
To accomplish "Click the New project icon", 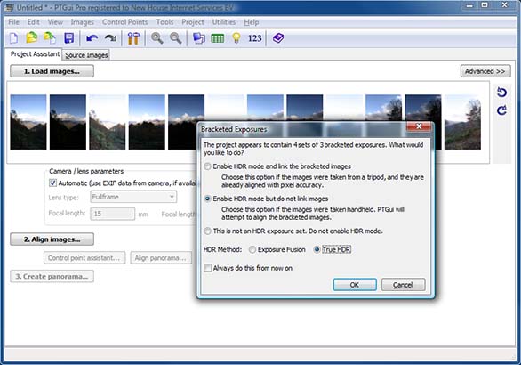I will click(x=14, y=38).
